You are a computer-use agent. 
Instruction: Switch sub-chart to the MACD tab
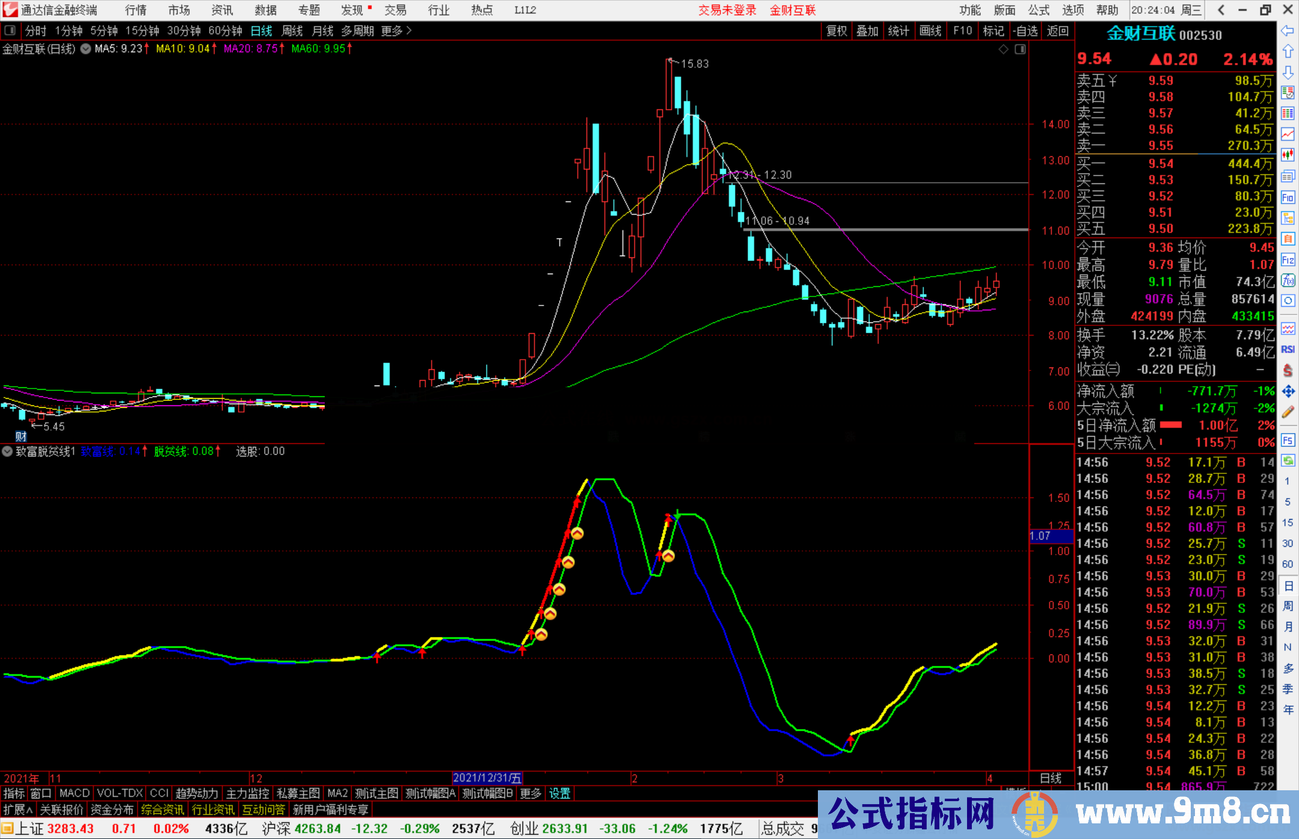[x=74, y=793]
